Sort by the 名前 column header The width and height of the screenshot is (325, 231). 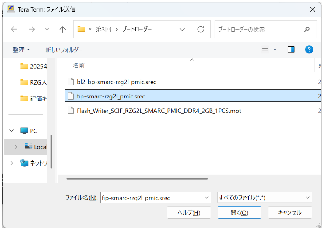79,65
